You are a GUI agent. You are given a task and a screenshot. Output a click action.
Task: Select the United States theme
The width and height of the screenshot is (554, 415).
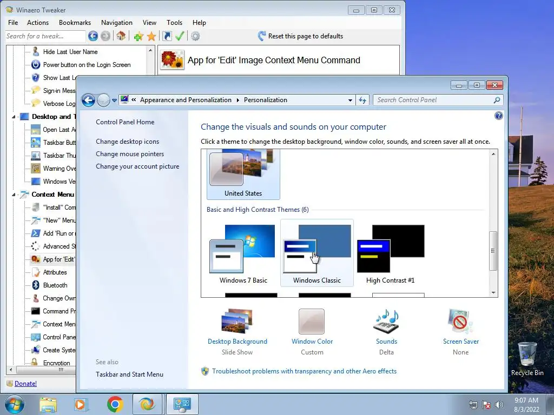tap(243, 175)
